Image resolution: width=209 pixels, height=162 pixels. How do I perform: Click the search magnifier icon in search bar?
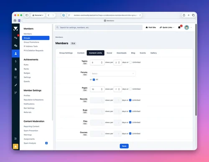pos(57,28)
